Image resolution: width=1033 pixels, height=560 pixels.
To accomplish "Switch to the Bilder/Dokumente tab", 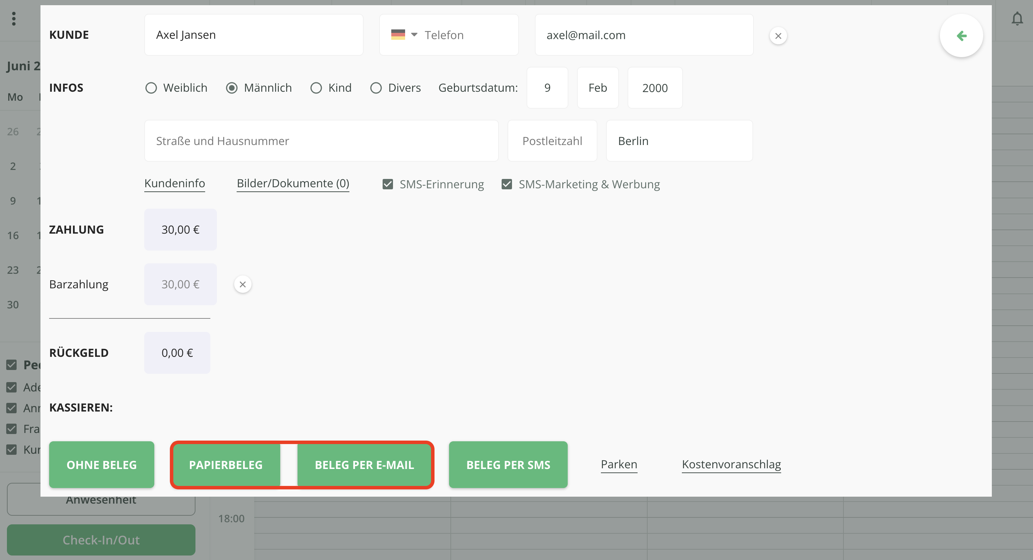I will pos(293,183).
